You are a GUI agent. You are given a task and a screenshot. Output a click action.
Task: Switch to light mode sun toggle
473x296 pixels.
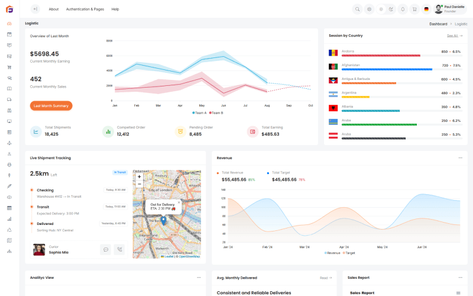[381, 9]
